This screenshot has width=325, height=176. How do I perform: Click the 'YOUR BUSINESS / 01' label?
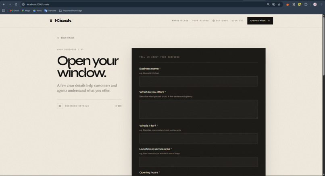tap(70, 49)
